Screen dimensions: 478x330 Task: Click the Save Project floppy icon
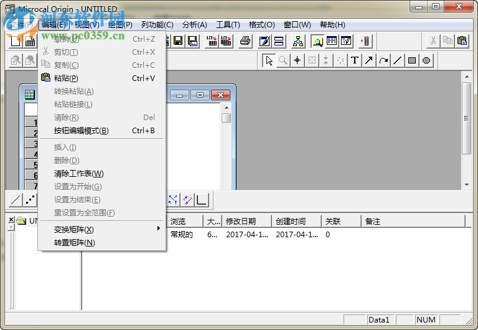tap(178, 41)
